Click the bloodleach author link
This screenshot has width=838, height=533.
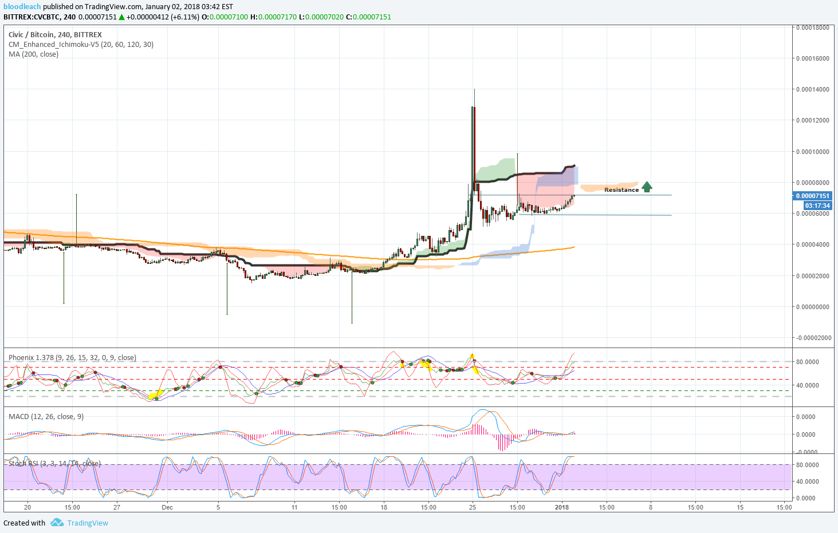pyautogui.click(x=22, y=6)
